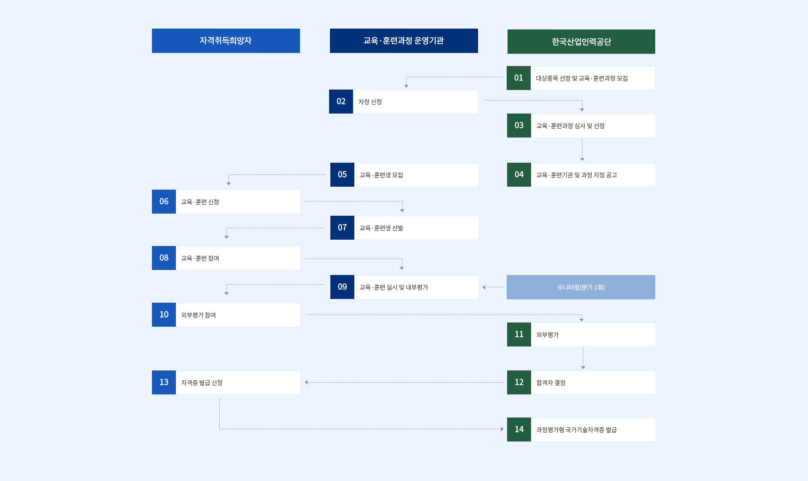Click the blue 06 number badge

164,202
